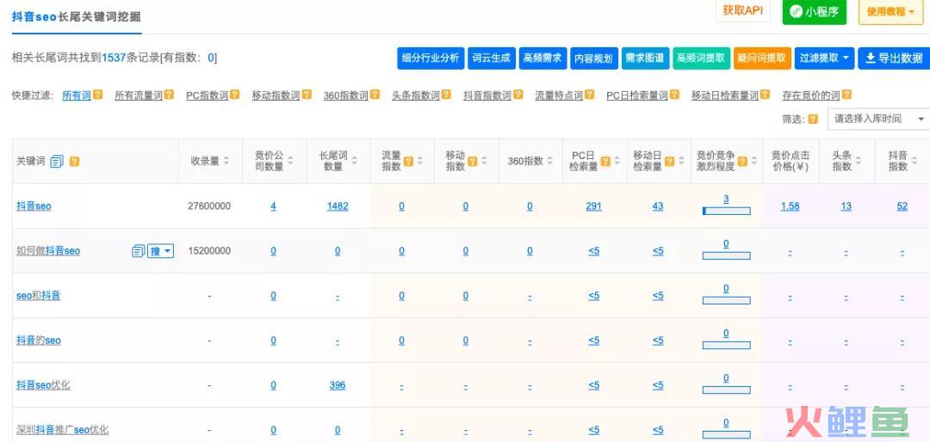This screenshot has height=442, width=930.
Task: Open 抖音seo keyword link
Action: (34, 206)
